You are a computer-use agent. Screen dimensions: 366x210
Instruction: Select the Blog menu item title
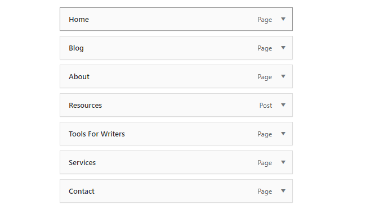76,48
